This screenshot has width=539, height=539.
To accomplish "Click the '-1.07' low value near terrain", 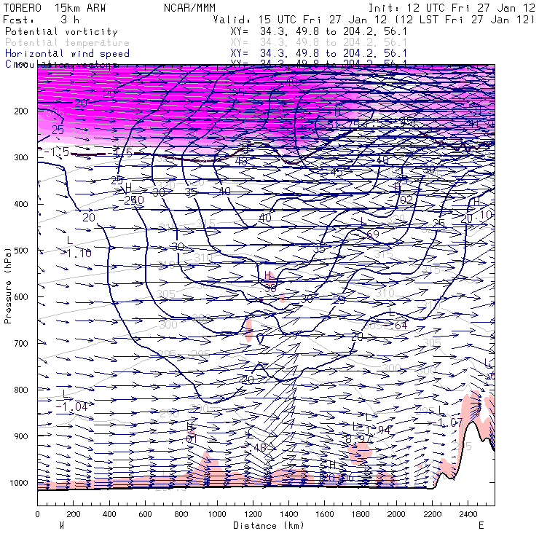I will 447,422.
